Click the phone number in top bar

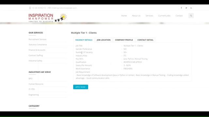[x=39, y=8]
